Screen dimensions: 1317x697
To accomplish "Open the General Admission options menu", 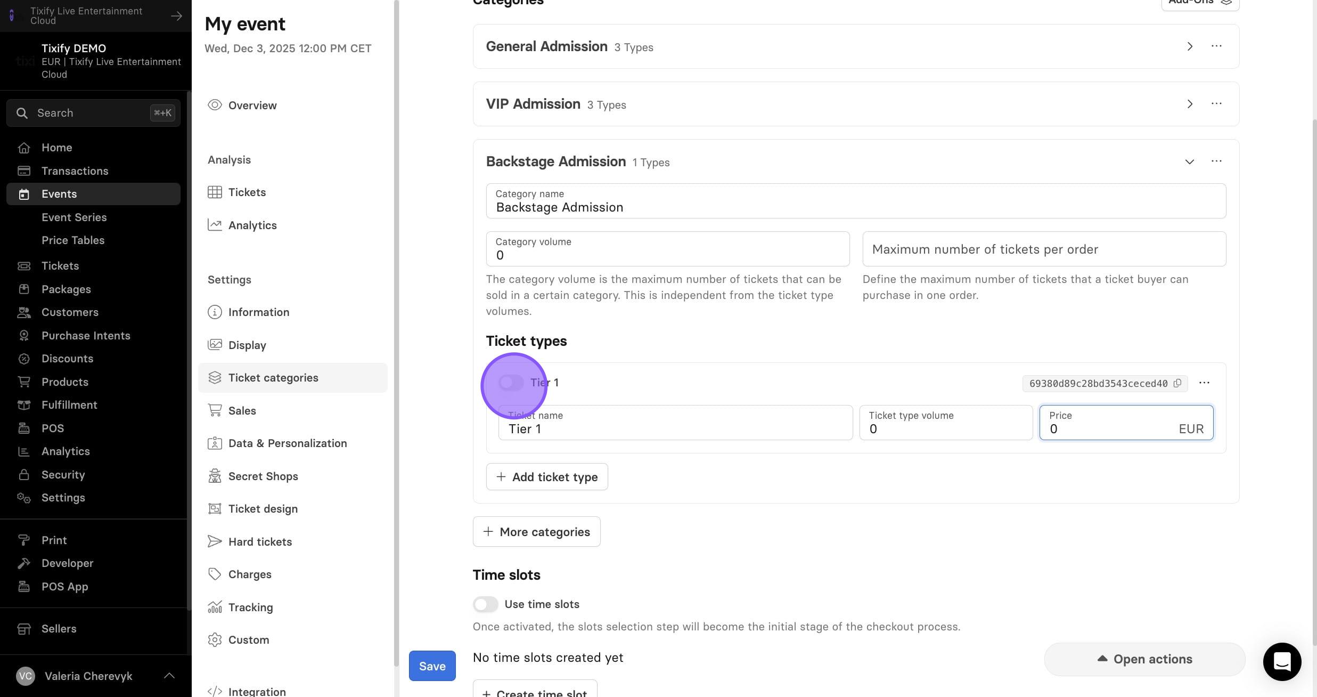I will tap(1216, 46).
